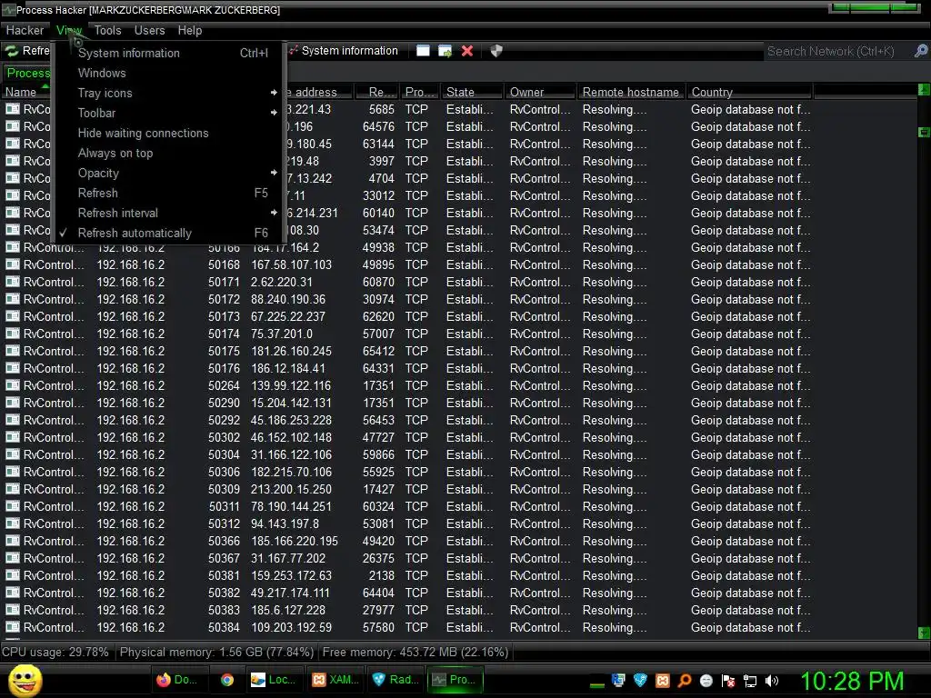Screen dimensions: 931x698
Task: Click the 10:28 PM taskbar clock
Action: [852, 681]
